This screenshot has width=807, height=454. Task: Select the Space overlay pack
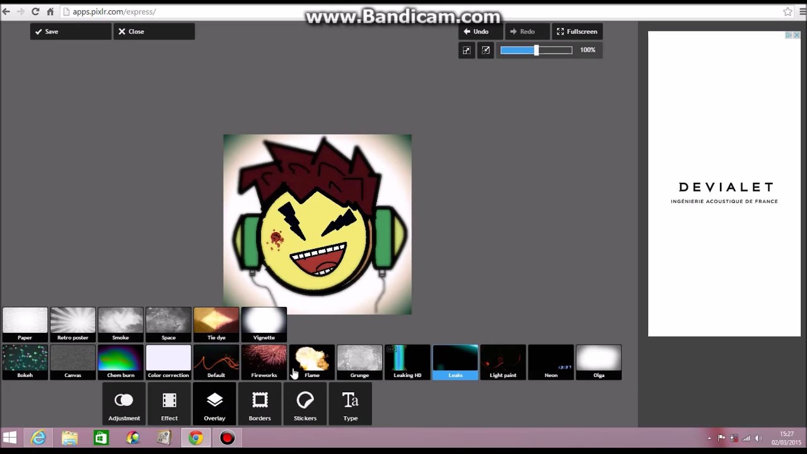click(x=168, y=325)
